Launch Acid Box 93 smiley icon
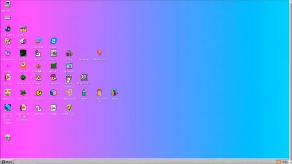 coord(39,93)
